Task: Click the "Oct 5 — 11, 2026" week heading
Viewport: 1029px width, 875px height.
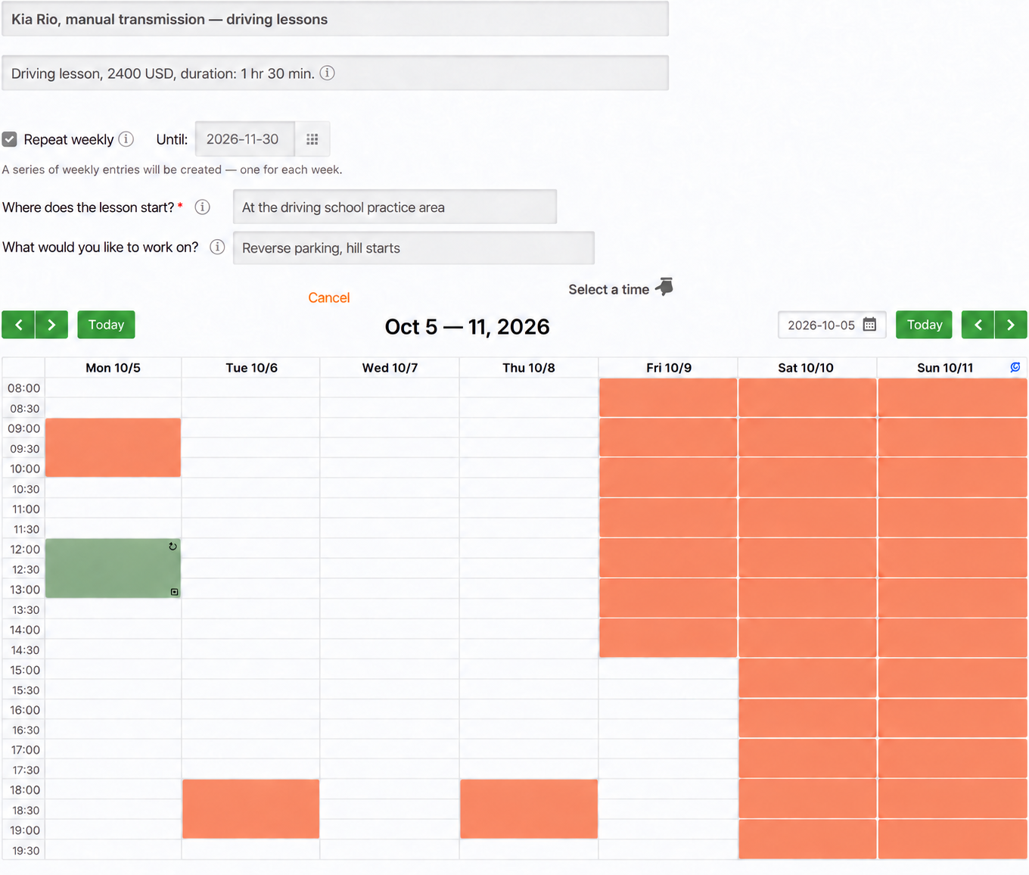Action: 468,327
